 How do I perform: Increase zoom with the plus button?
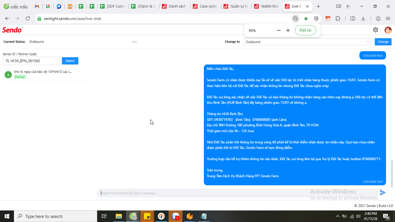coord(288,30)
